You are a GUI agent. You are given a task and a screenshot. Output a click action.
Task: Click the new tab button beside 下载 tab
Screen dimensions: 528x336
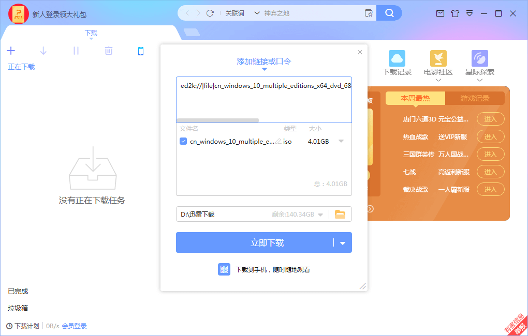pos(192,32)
